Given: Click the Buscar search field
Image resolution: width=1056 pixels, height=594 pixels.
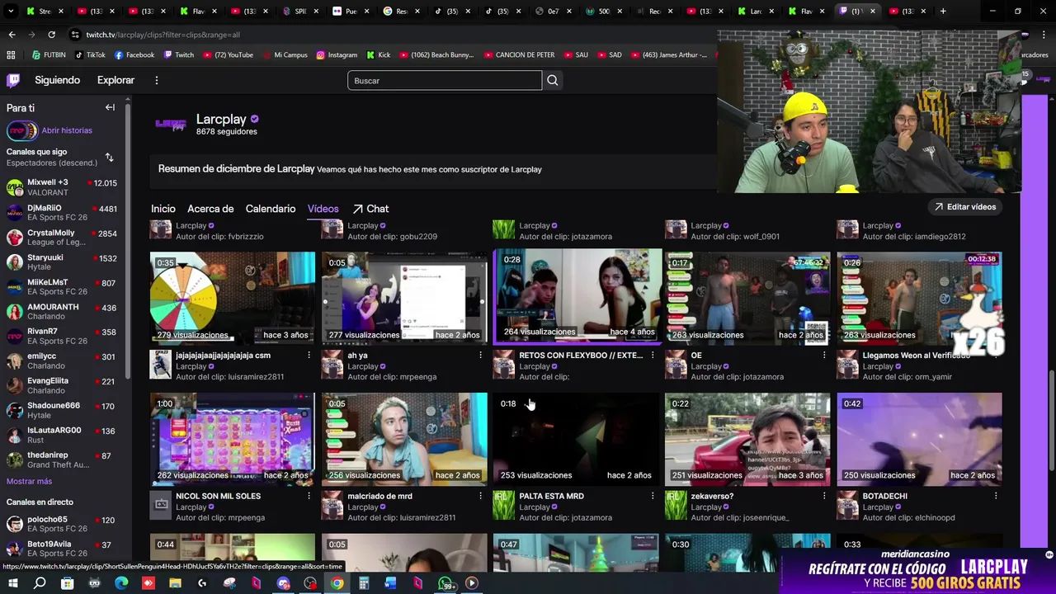Looking at the screenshot, I should click(x=445, y=80).
